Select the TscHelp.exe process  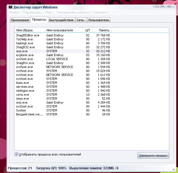(63, 39)
